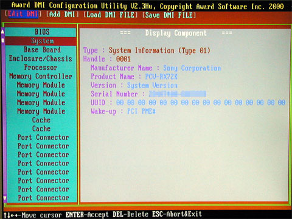This screenshot has width=292, height=219.
Task: Open the Add DMI menu
Action: coord(62,15)
